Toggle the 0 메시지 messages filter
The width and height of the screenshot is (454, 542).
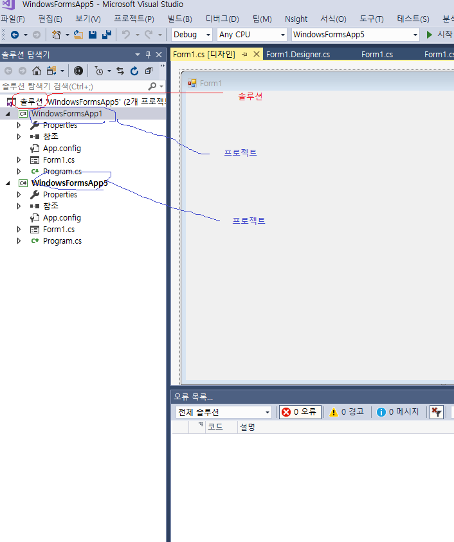click(x=397, y=412)
